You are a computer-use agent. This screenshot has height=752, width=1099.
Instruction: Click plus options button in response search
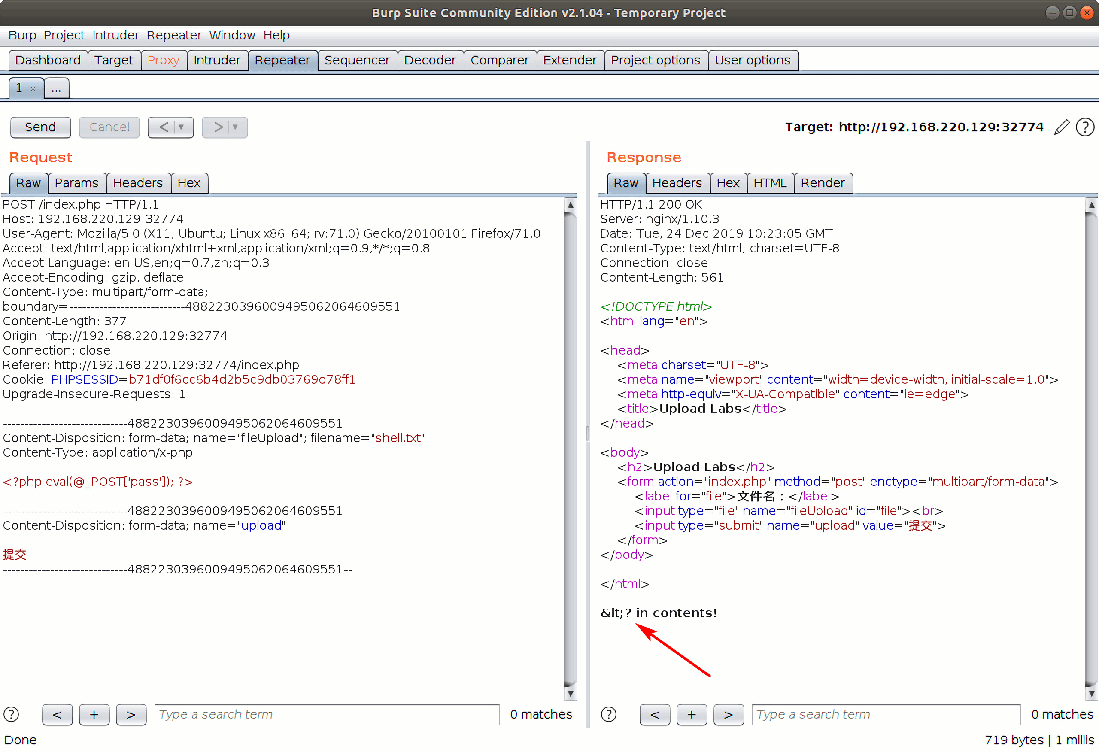691,715
